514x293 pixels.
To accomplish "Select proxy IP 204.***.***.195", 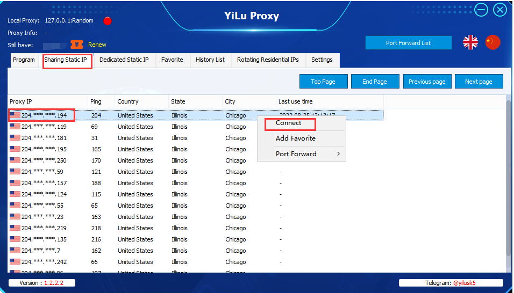I will 44,149.
